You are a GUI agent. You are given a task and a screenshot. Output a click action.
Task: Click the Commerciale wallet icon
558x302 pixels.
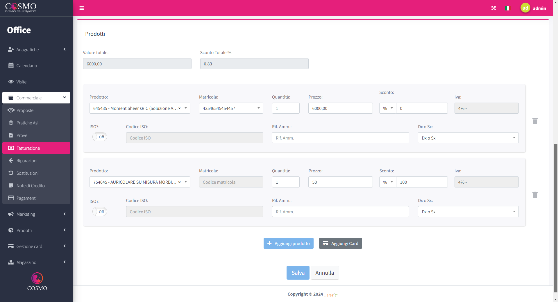tap(11, 98)
